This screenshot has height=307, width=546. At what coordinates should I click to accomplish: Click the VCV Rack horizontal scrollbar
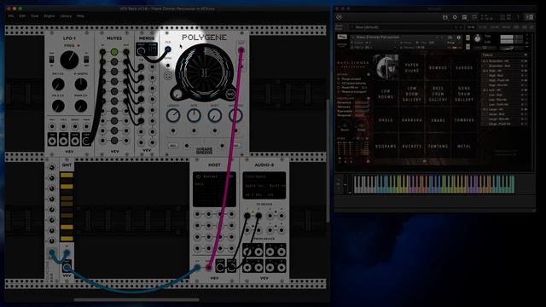point(136,299)
